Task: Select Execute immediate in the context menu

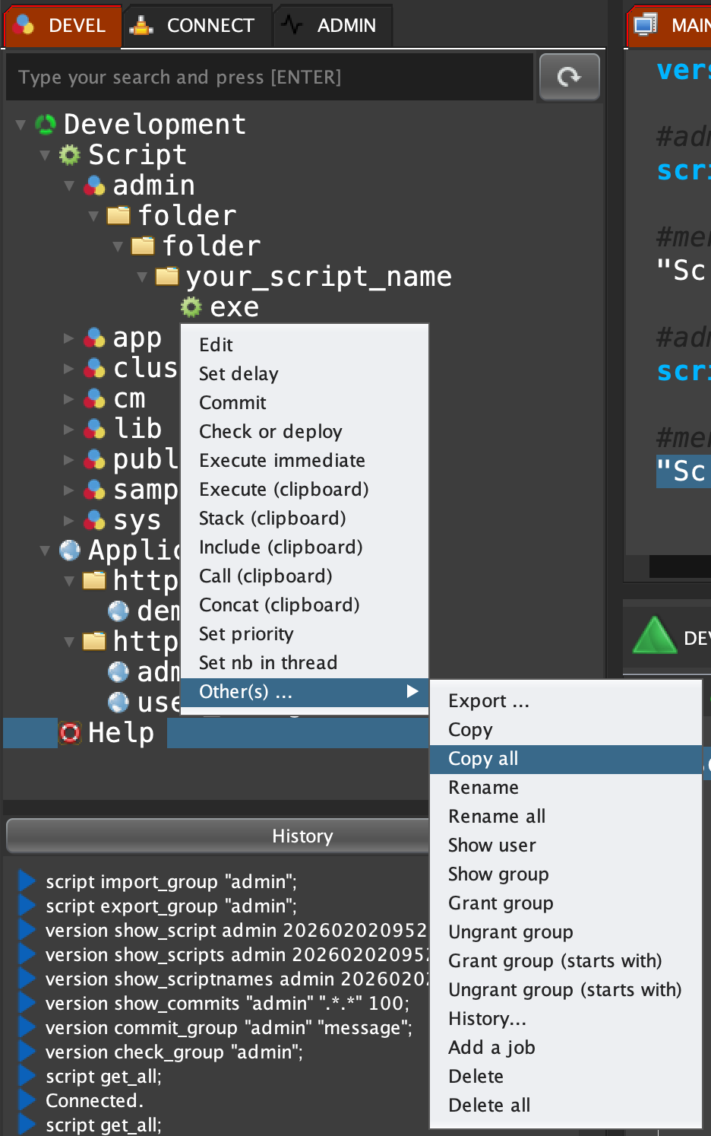Action: [x=282, y=461]
